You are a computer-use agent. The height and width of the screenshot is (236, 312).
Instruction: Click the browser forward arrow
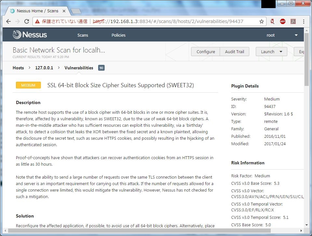[x=18, y=21]
